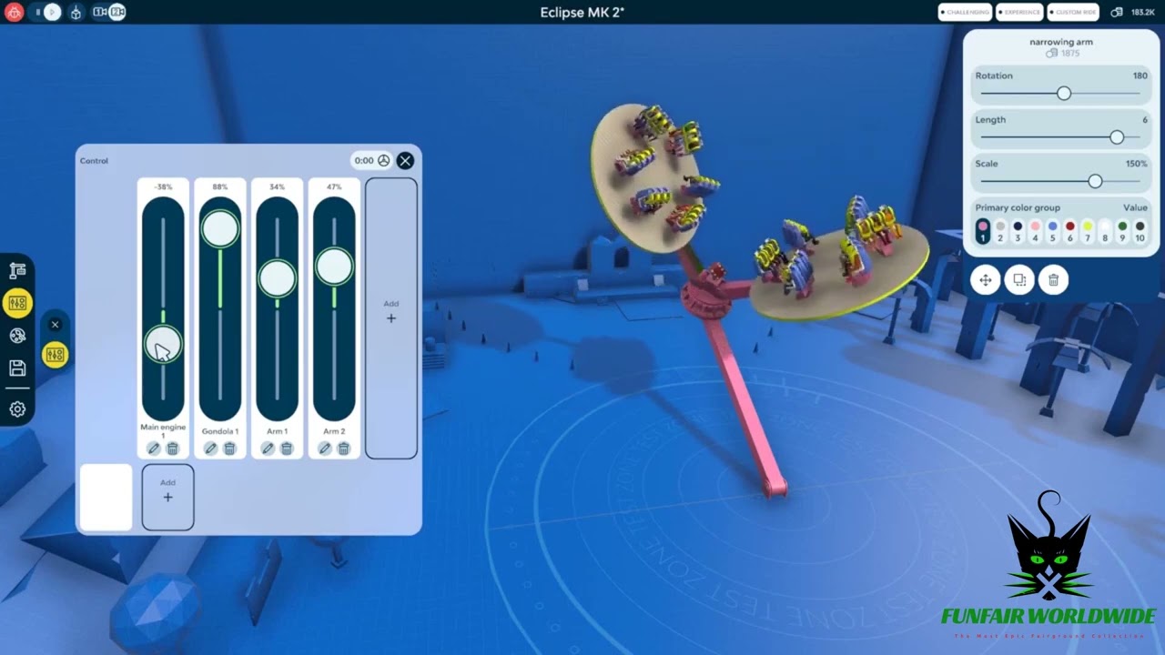This screenshot has height=655, width=1165.
Task: Select color group 5 blue swatch
Action: 1053,231
